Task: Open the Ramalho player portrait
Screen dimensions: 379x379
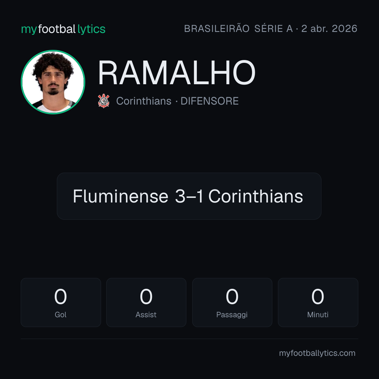Action: pyautogui.click(x=53, y=82)
